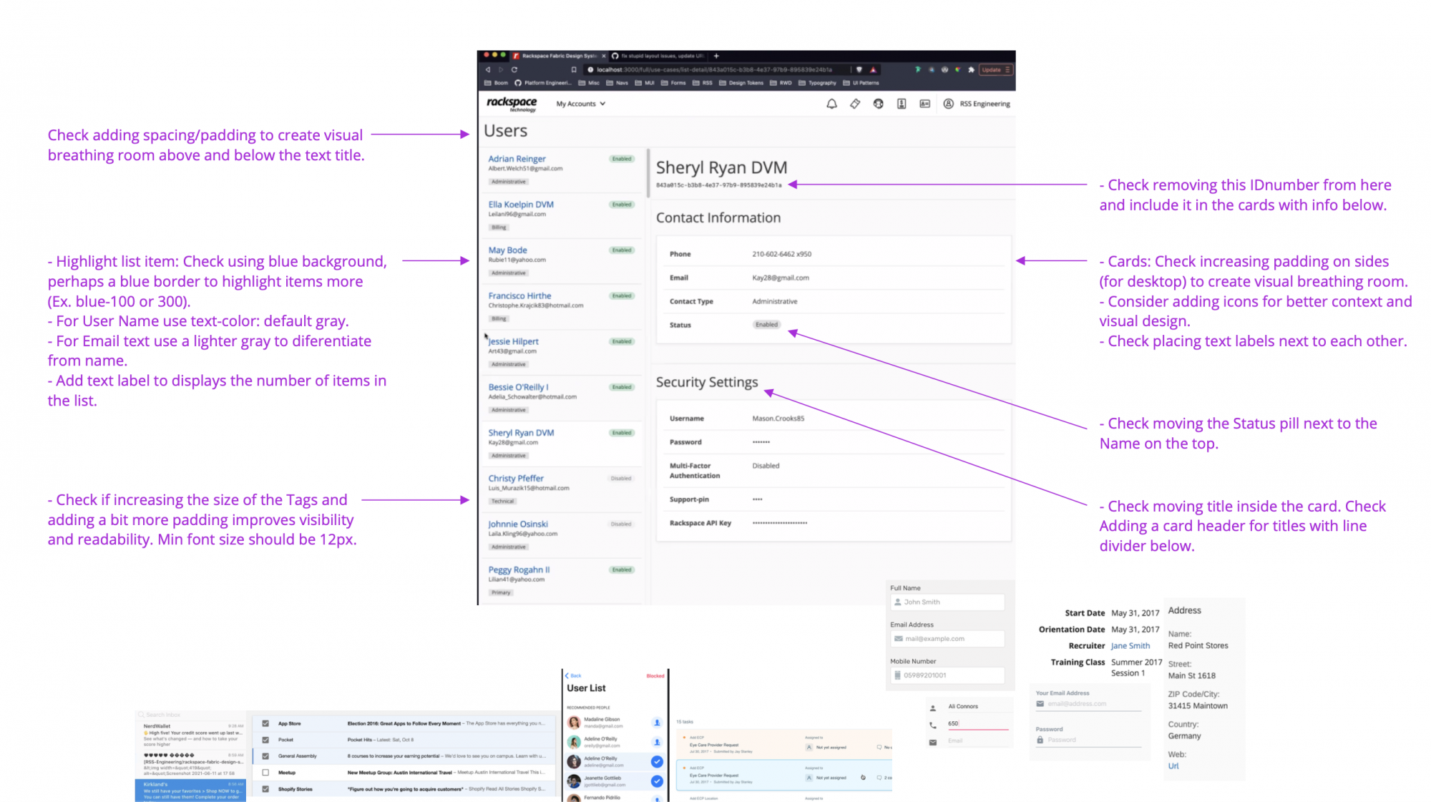Uncheck the App Store email checkbox
The height and width of the screenshot is (802, 1431).
click(265, 723)
